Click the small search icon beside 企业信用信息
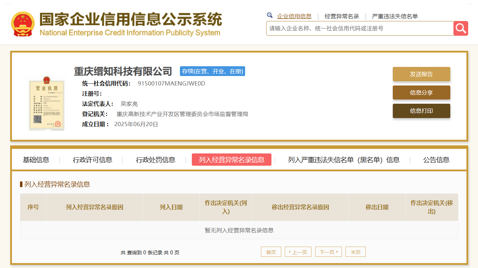Screen dimensions: 478x268 click(270, 15)
